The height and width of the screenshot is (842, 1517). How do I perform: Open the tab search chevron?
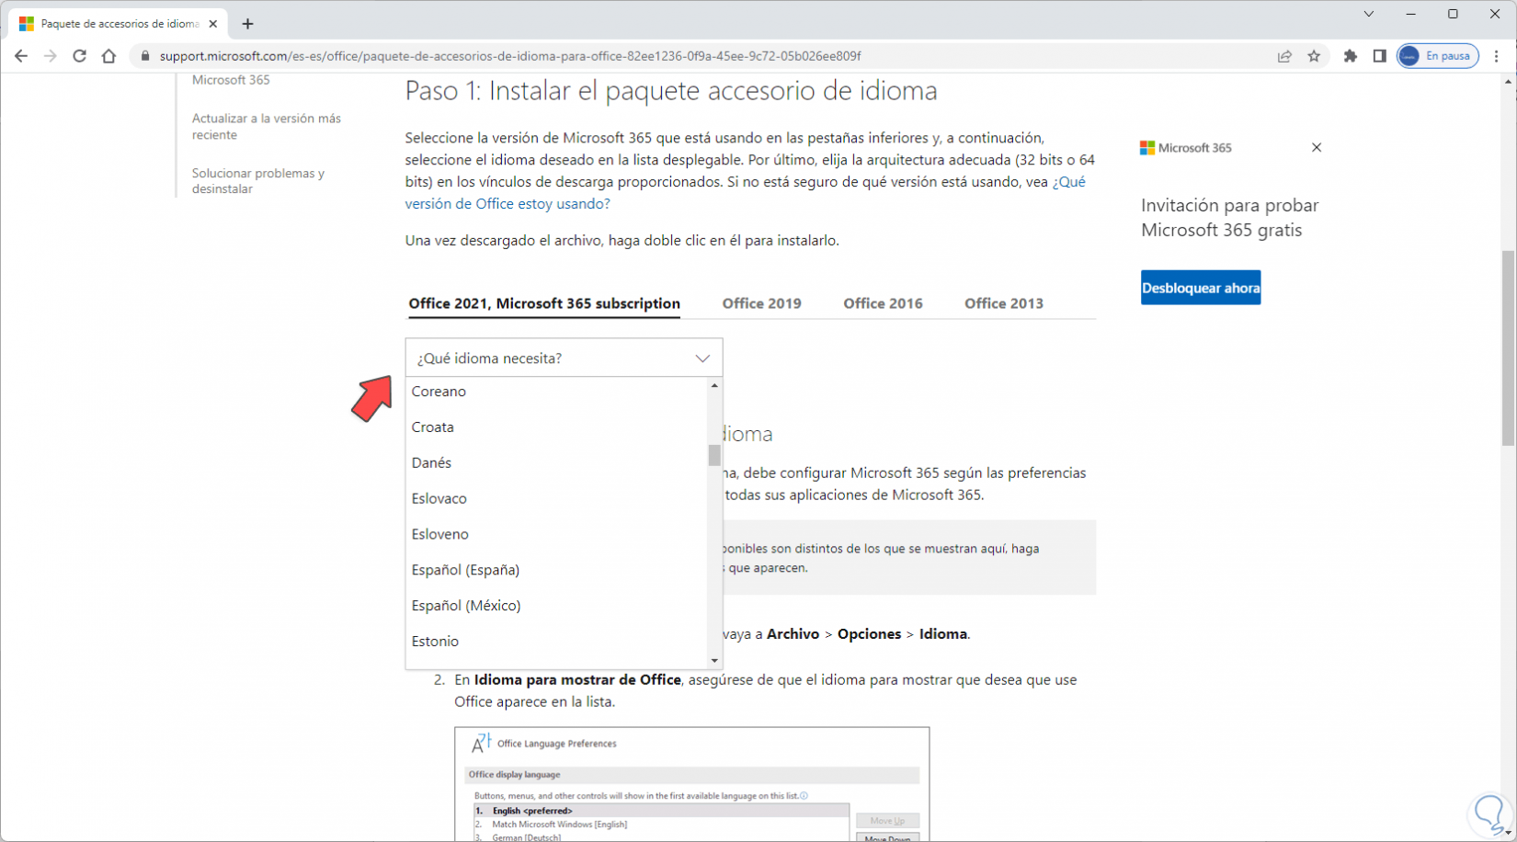[x=1369, y=14]
